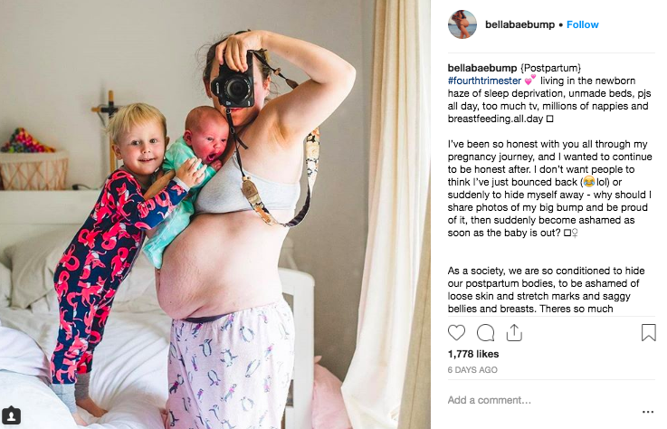Click the caption paragraph about honesty
This screenshot has width=667, height=429.
(549, 188)
